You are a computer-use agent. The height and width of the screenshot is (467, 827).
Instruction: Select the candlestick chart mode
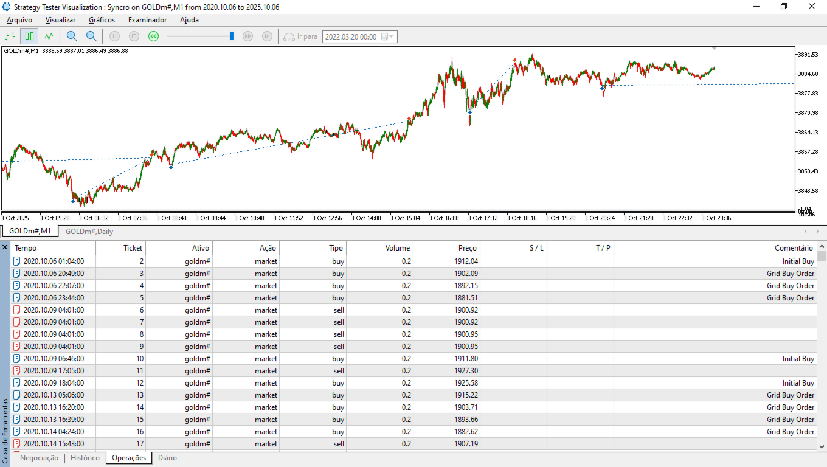click(x=29, y=36)
